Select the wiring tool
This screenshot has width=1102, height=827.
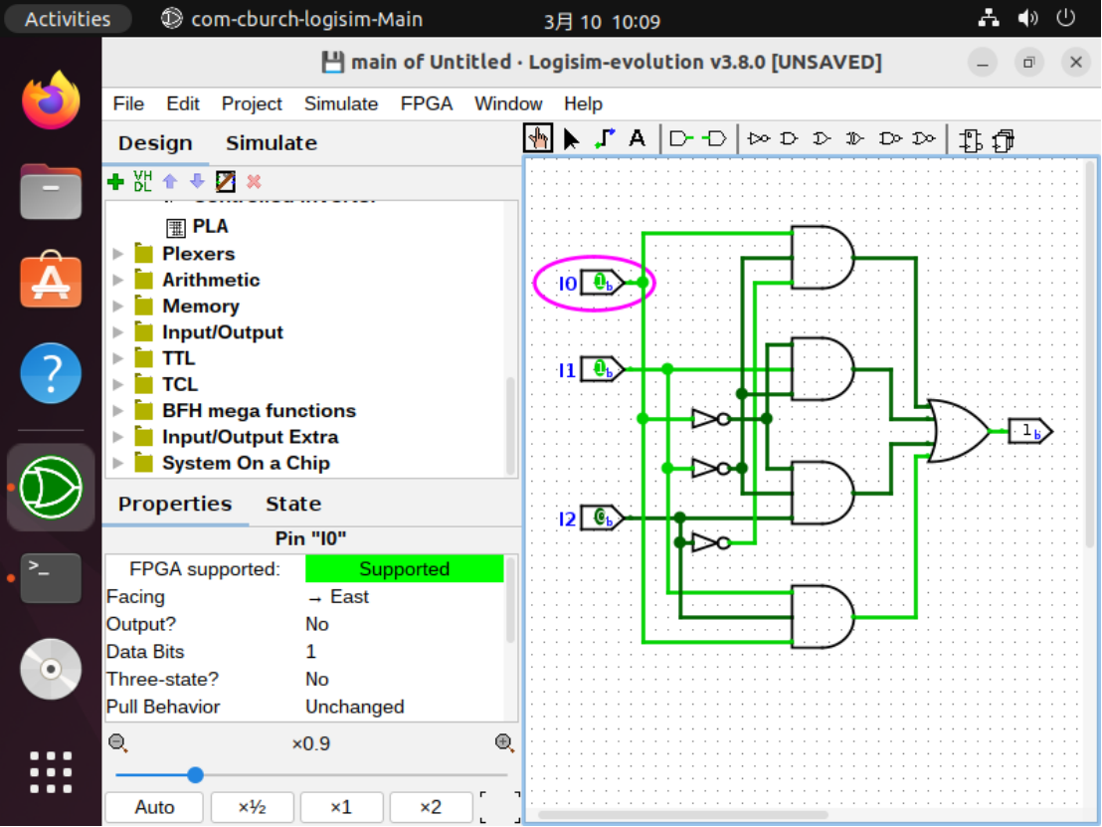(603, 137)
